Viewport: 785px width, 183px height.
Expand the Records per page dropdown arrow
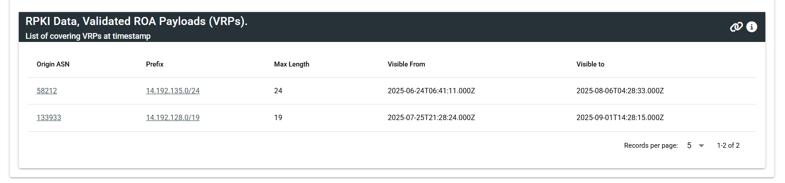(x=701, y=146)
